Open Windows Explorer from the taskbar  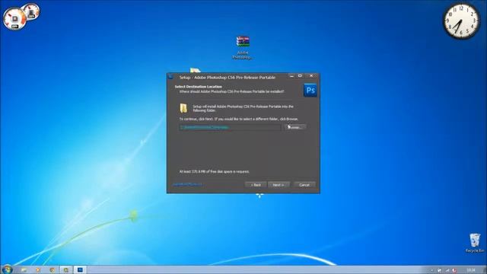coord(24,270)
